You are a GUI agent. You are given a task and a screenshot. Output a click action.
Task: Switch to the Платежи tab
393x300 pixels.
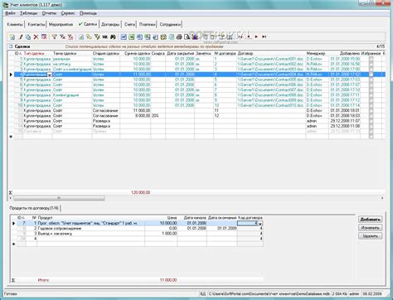pos(148,24)
